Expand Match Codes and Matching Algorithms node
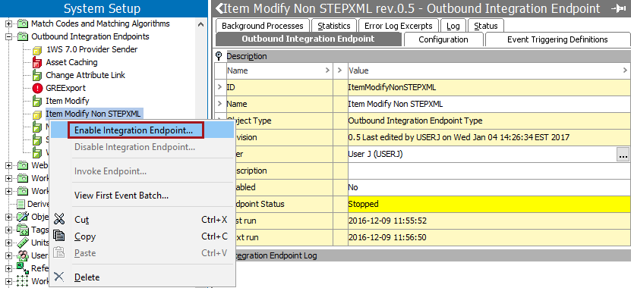The image size is (631, 288). 8,23
